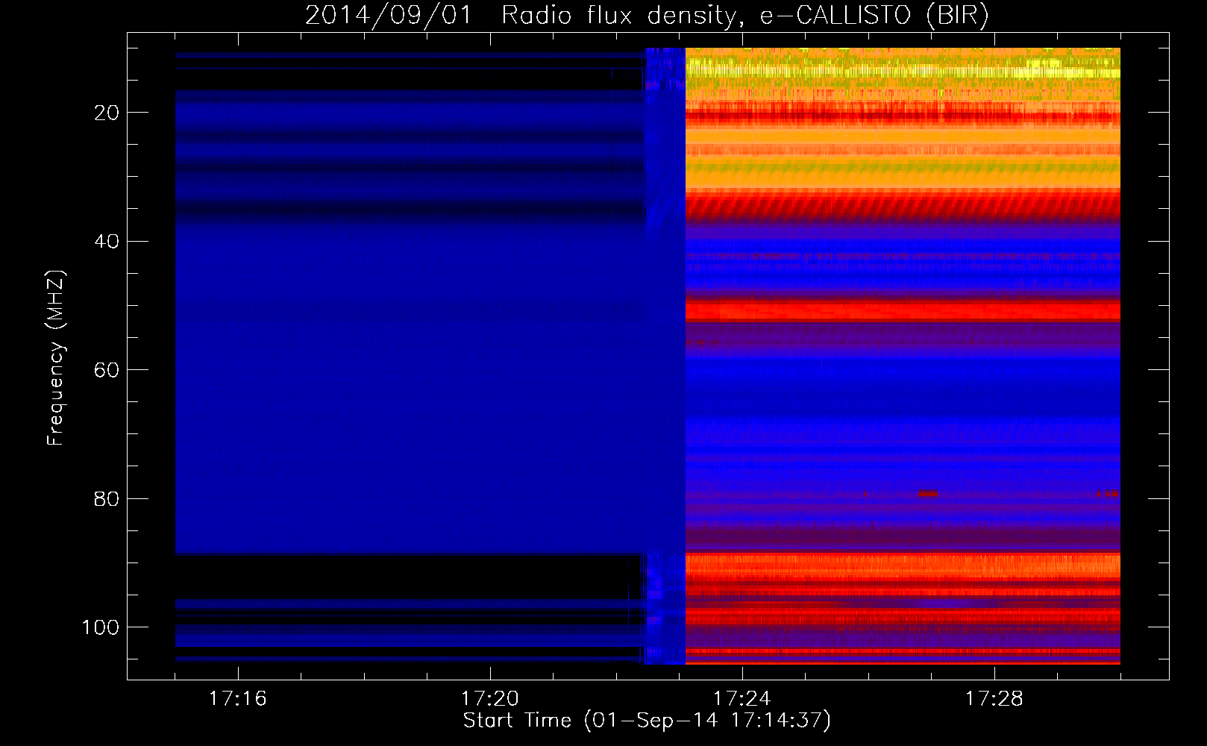Click the 20 MHz frequency tick label
Screen dimensions: 1207x746
(107, 113)
